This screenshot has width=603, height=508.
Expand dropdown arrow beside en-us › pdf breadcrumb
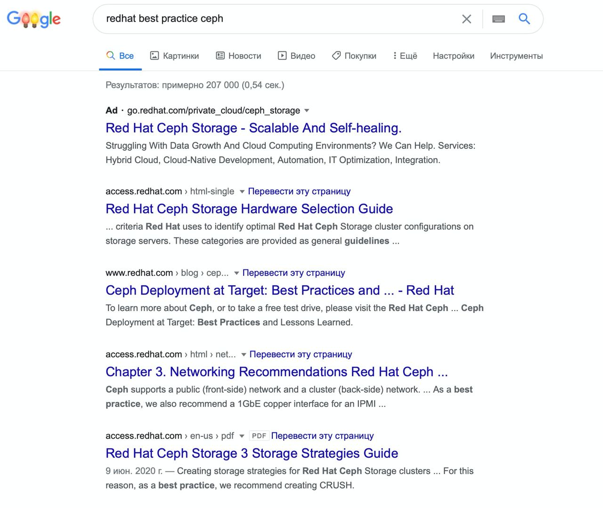[x=242, y=436]
